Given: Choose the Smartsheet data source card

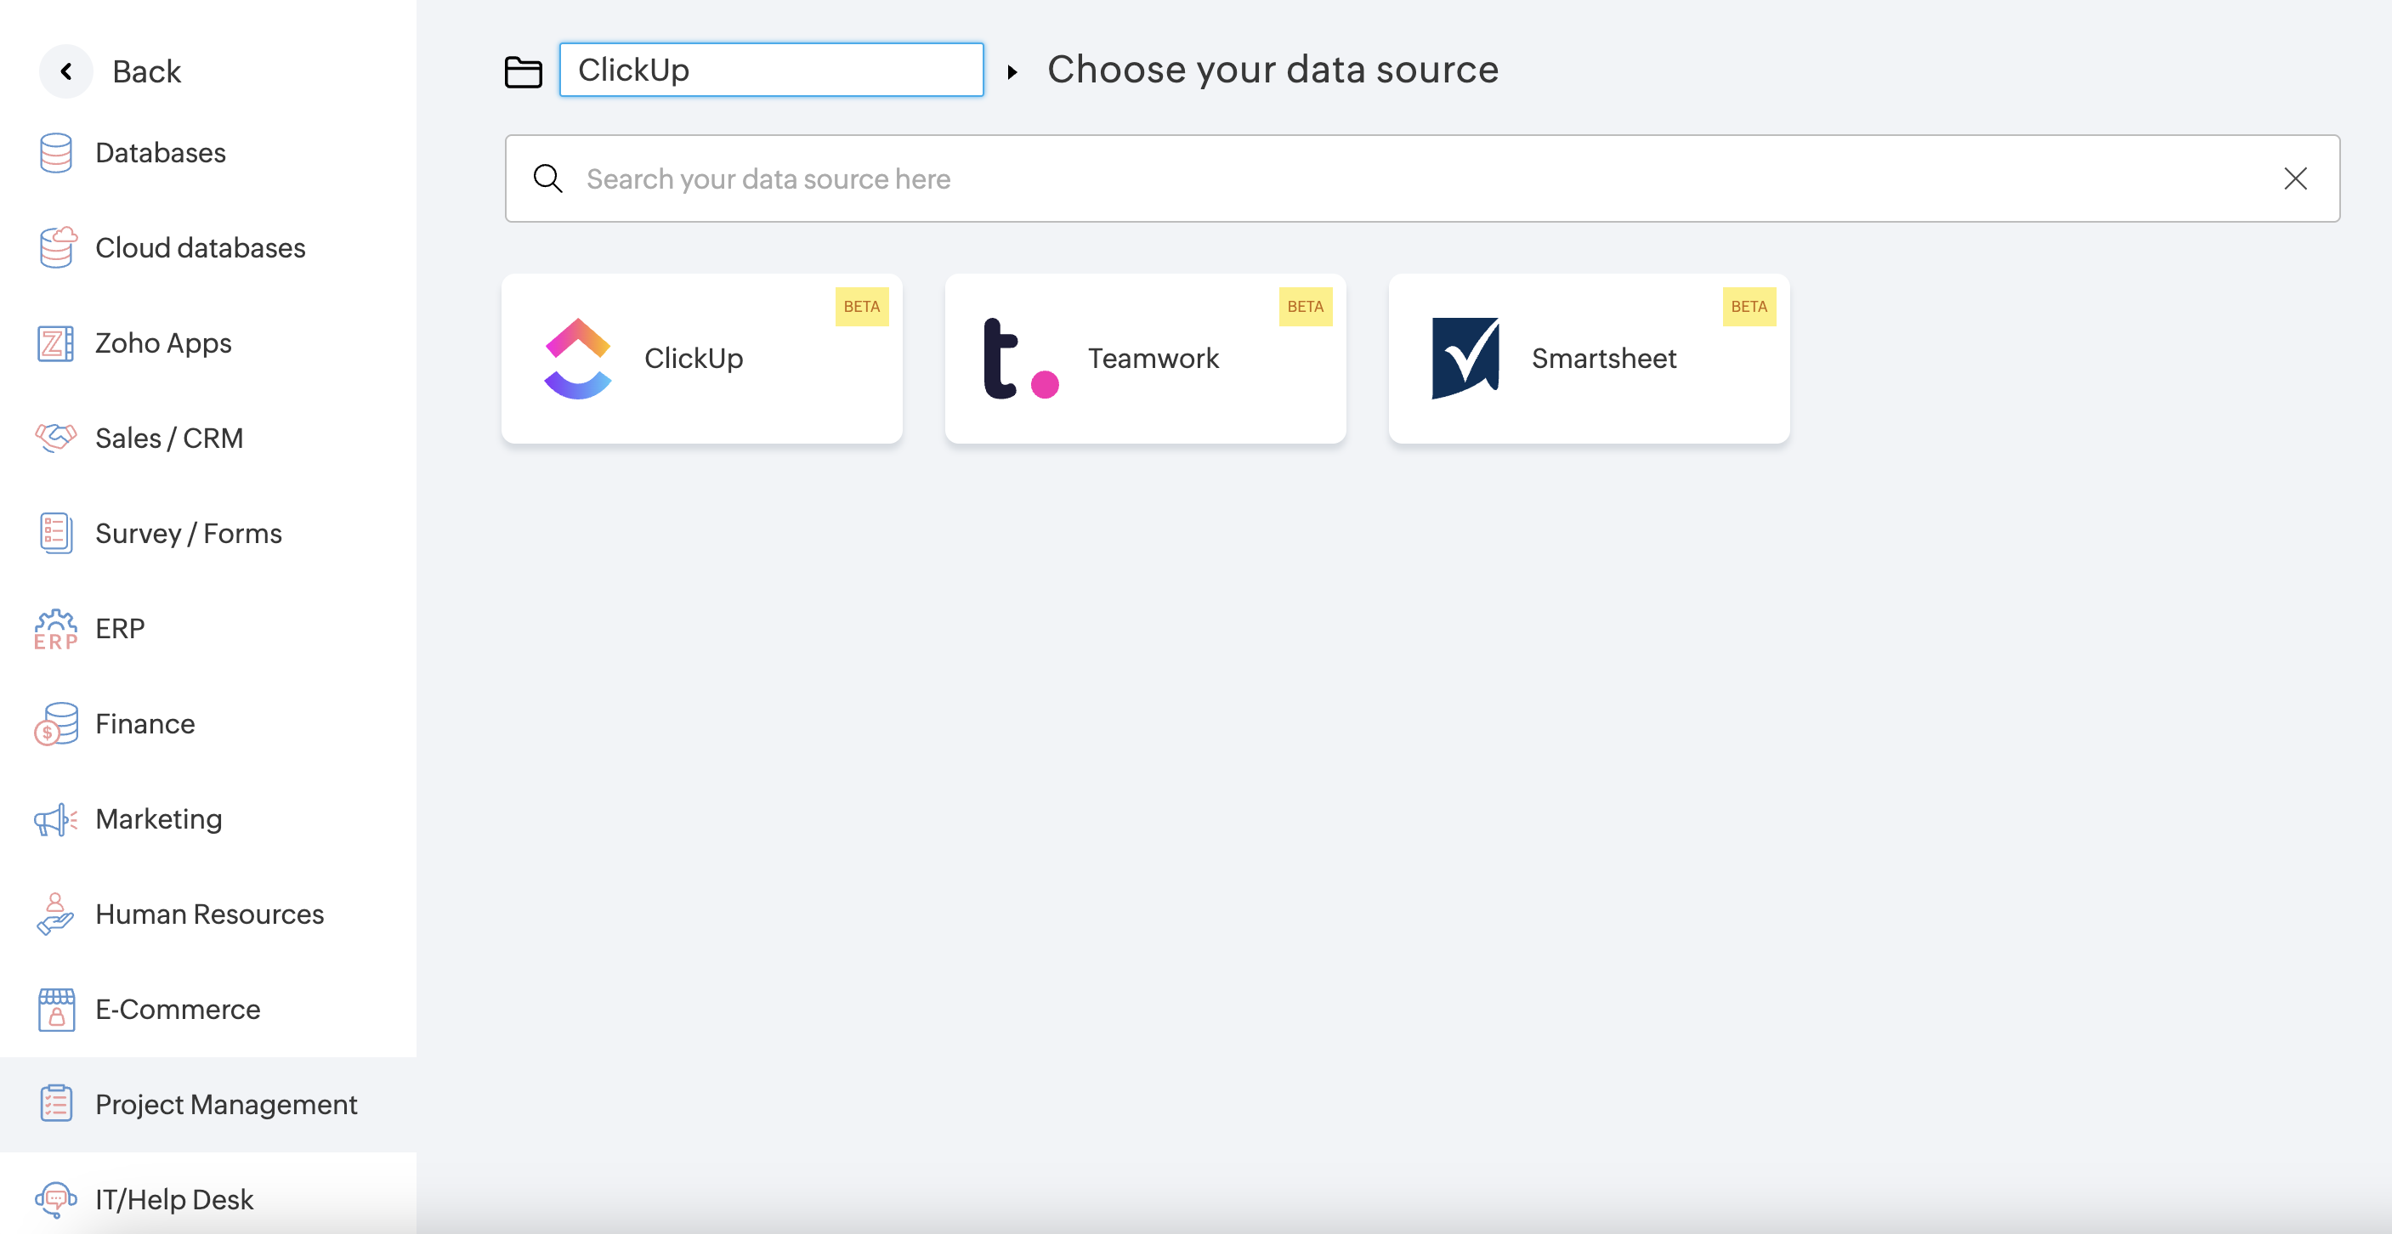Looking at the screenshot, I should [x=1589, y=359].
